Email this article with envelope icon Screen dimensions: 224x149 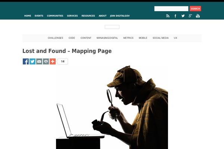[x=39, y=61]
